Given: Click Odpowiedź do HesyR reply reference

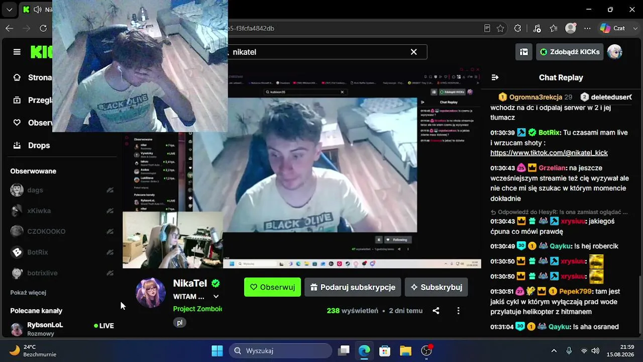Looking at the screenshot, I should coord(559,212).
